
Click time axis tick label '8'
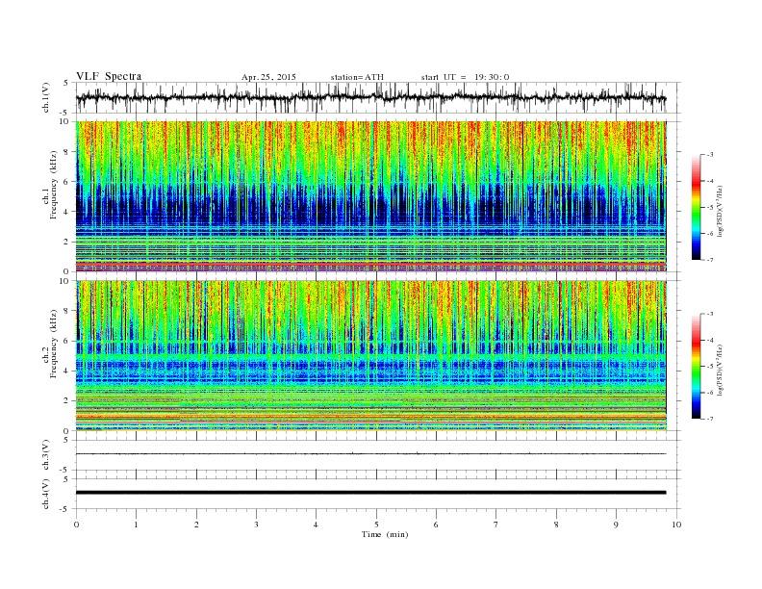pyautogui.click(x=556, y=525)
